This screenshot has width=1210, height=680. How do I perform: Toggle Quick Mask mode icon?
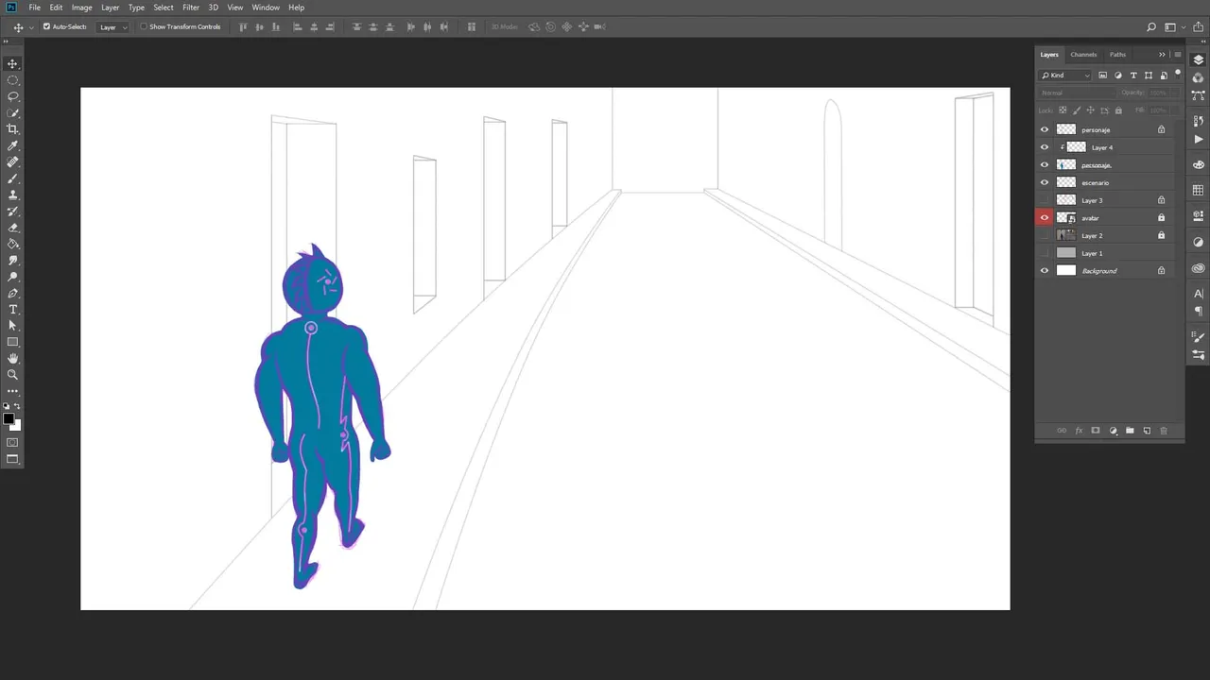pos(12,442)
